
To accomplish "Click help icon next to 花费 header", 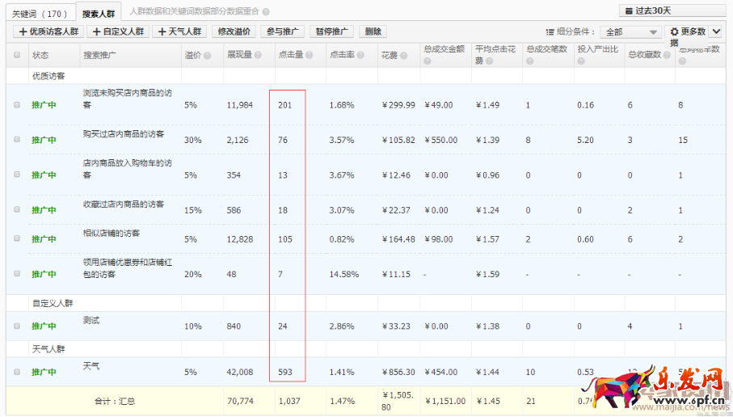I will (x=404, y=55).
